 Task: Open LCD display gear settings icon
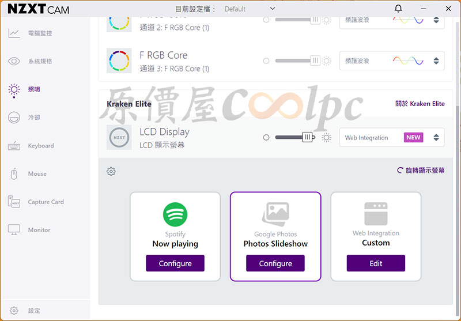point(111,171)
